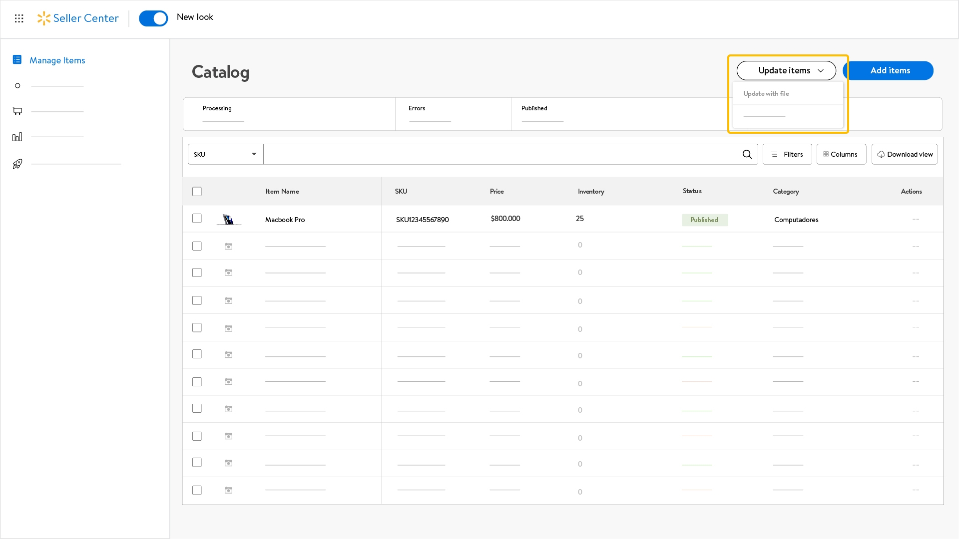959x539 pixels.
Task: Toggle the New look switch
Action: click(x=153, y=18)
